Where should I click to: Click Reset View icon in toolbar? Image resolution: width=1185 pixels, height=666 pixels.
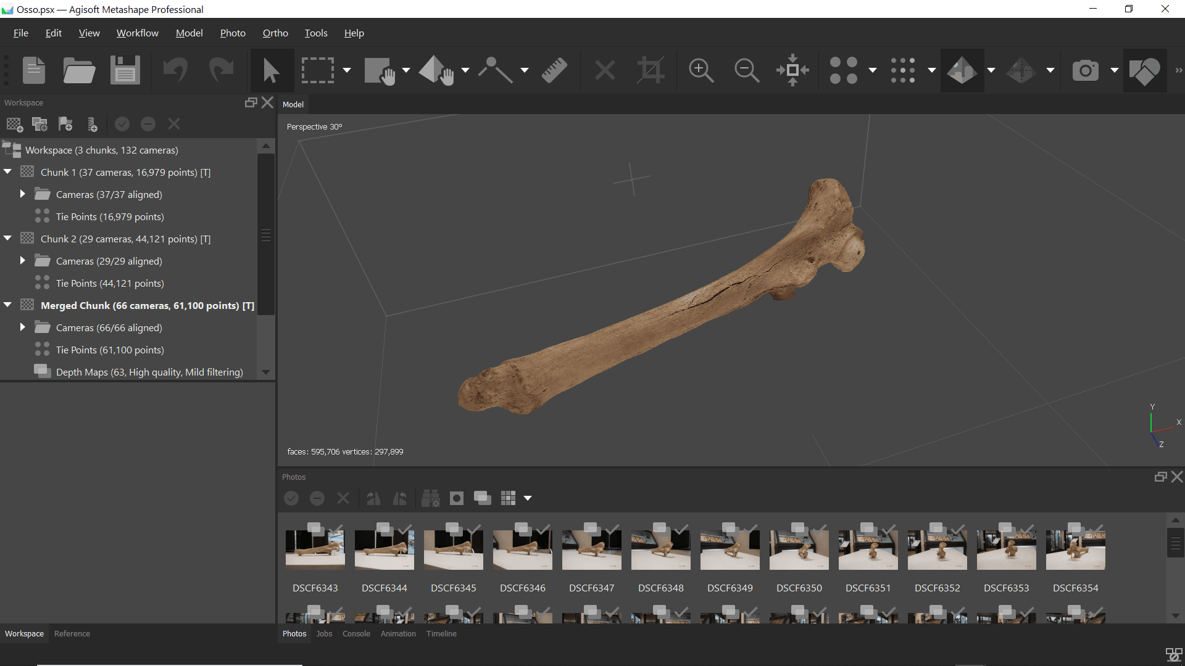point(792,70)
